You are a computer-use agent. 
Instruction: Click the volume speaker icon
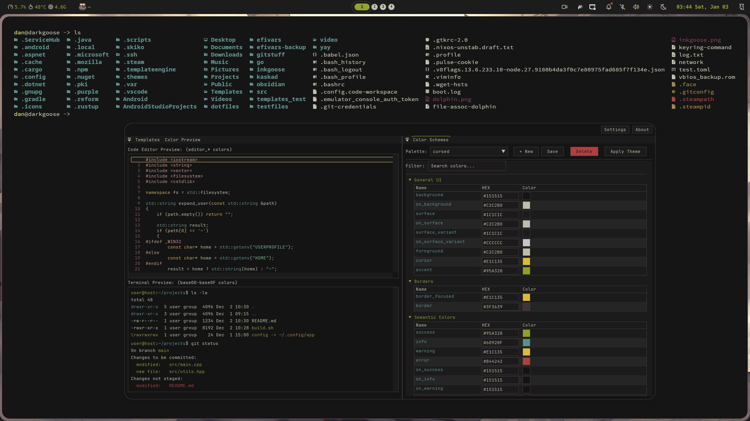[x=636, y=7]
